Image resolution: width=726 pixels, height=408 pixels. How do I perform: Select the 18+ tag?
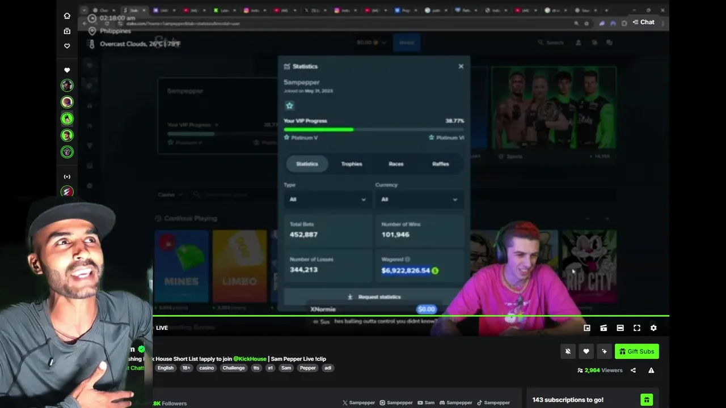click(187, 368)
